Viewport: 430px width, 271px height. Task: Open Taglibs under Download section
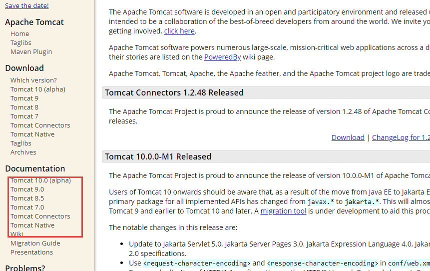[x=21, y=143]
